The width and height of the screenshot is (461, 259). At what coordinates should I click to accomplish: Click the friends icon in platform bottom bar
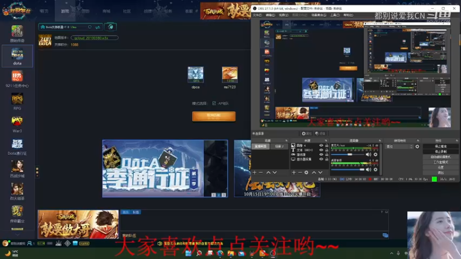pos(30,243)
